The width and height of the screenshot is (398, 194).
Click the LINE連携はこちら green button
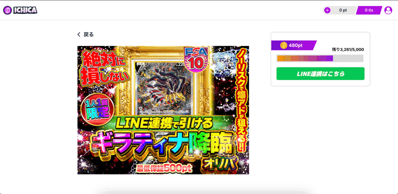pyautogui.click(x=320, y=74)
